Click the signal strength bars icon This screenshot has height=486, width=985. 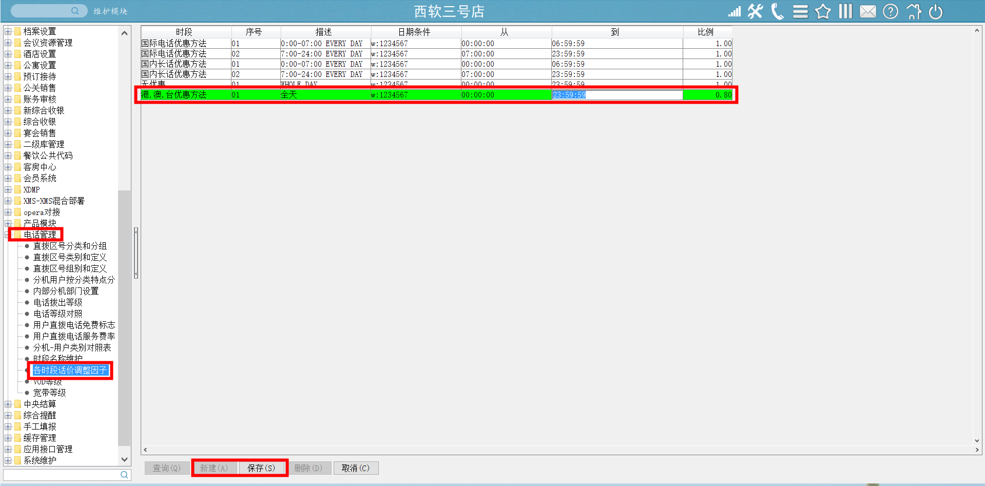pos(735,11)
